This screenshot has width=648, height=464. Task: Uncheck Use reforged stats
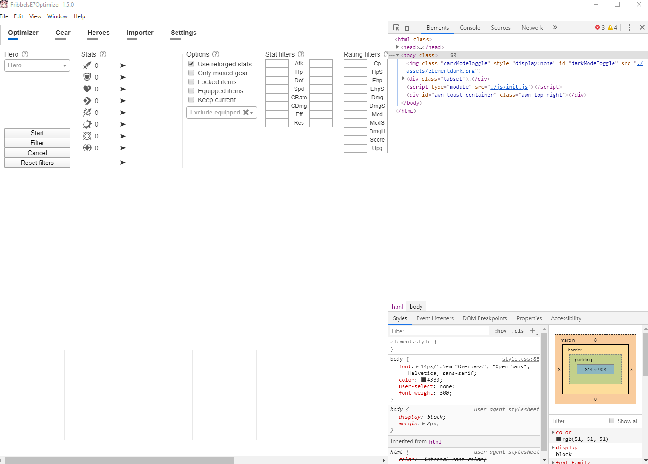click(x=191, y=64)
